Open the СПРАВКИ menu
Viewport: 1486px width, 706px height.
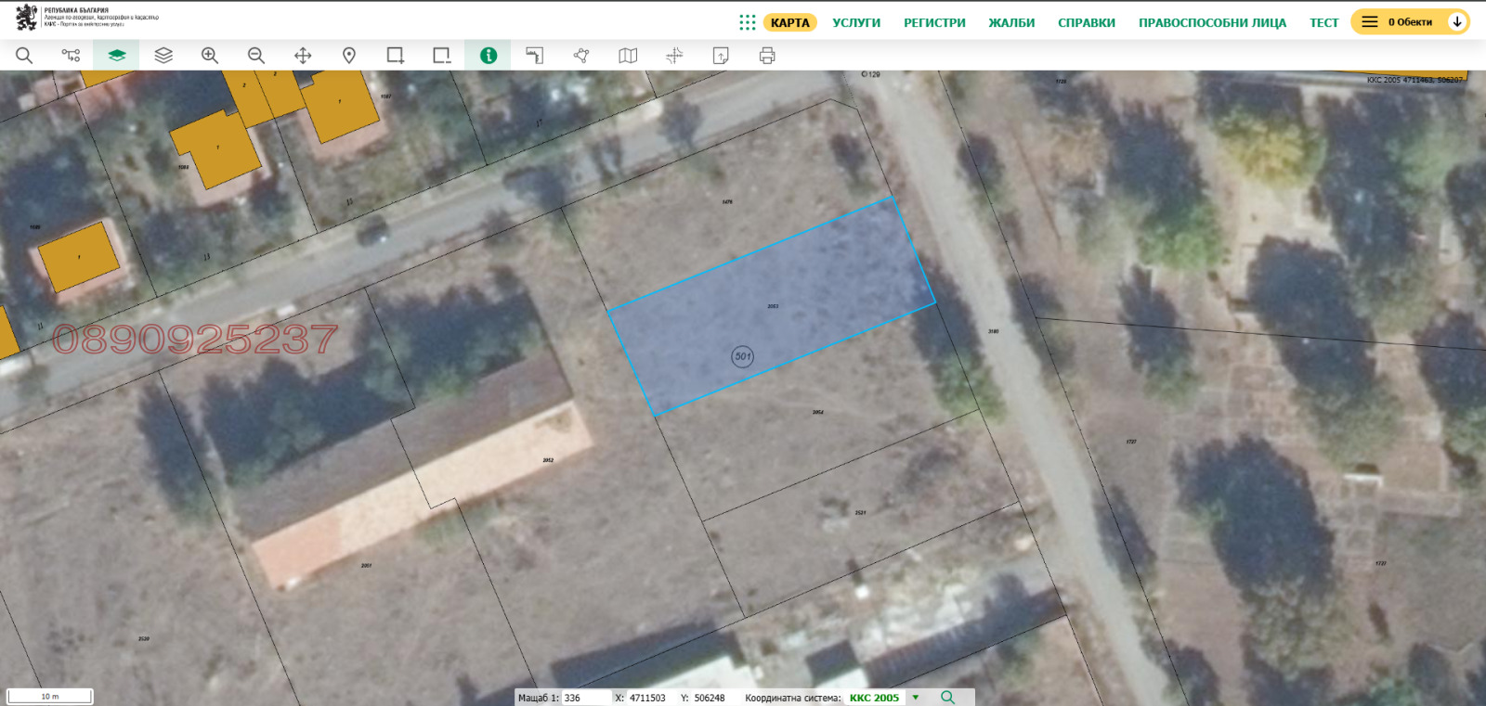click(x=1087, y=22)
